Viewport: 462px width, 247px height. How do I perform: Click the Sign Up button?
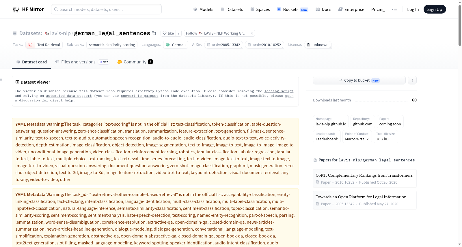[435, 9]
